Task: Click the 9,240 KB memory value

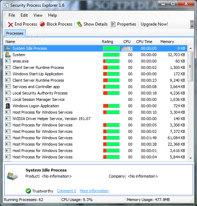Action: point(177,80)
